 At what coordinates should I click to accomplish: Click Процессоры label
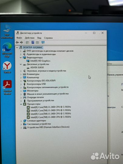coord(34,104)
